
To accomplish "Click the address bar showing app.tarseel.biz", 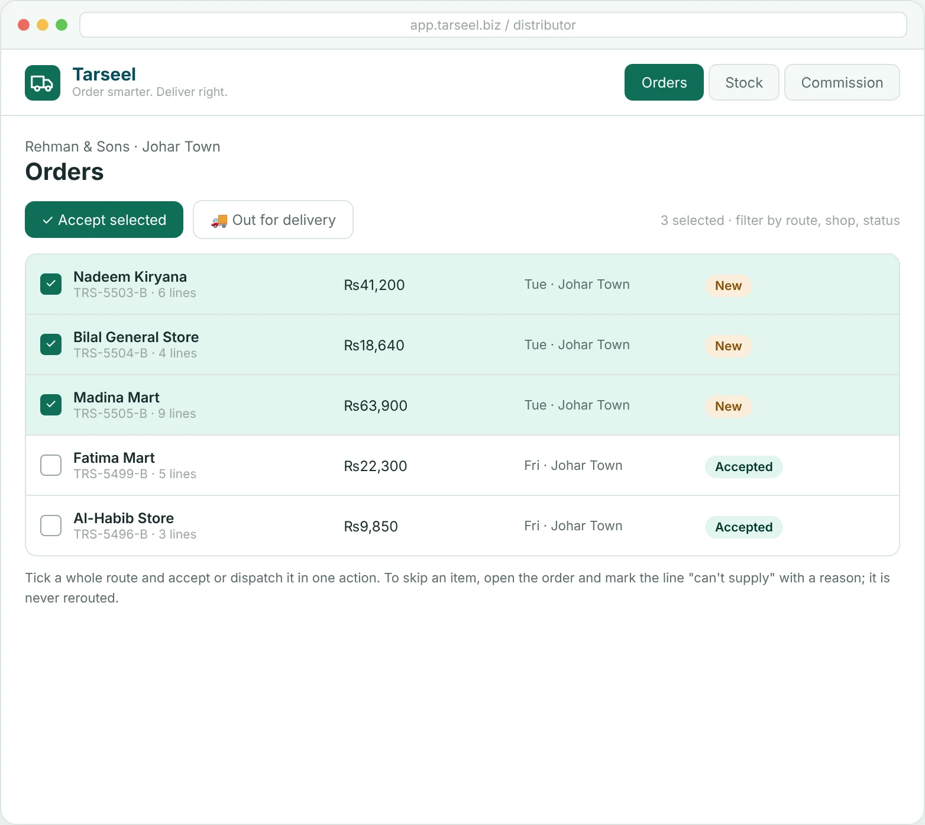I will click(493, 25).
